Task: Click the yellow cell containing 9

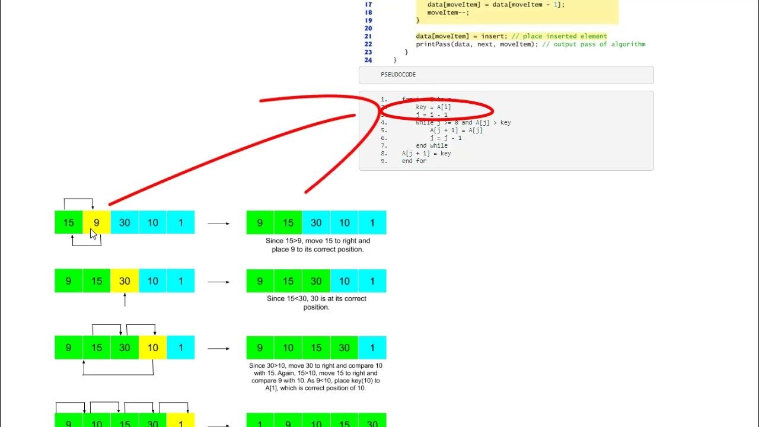Action: click(97, 222)
